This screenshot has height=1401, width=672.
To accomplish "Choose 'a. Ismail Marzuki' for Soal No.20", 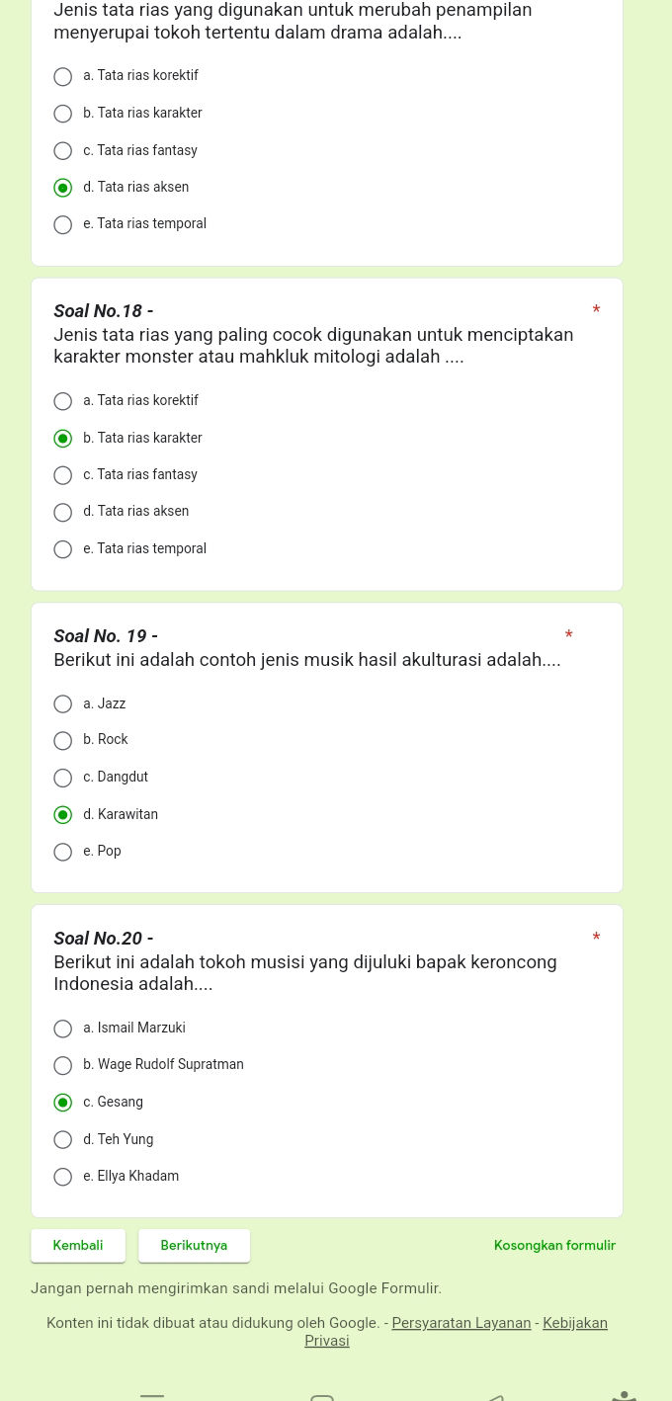I will pos(62,1029).
